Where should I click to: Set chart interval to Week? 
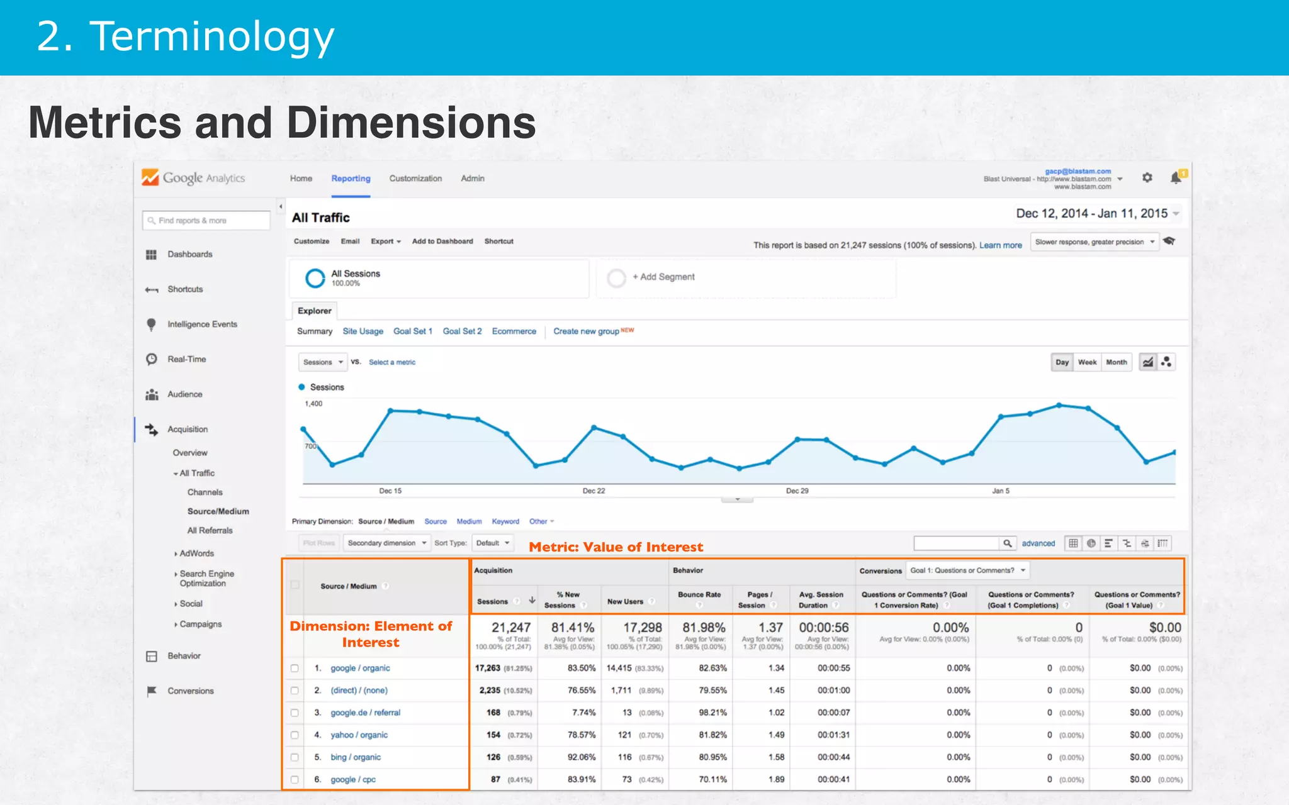point(1087,362)
